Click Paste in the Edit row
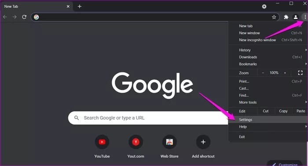 (x=301, y=111)
